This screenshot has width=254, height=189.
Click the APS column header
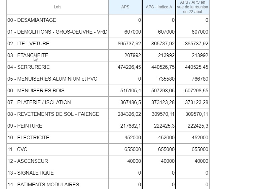(125, 7)
